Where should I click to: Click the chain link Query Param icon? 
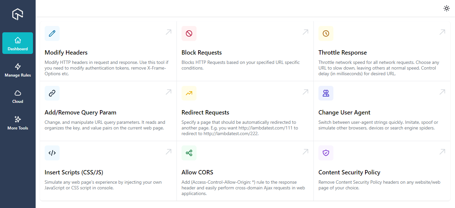(x=52, y=93)
